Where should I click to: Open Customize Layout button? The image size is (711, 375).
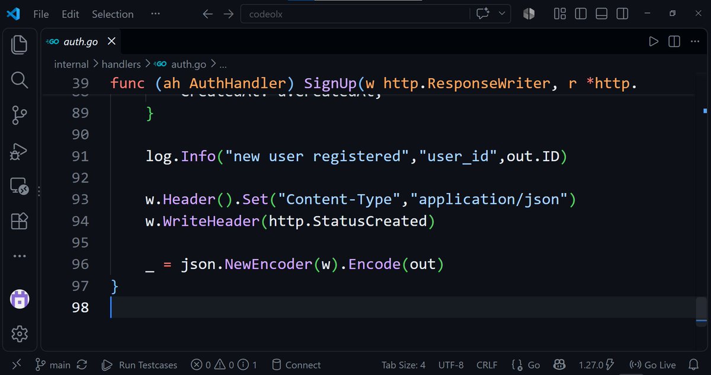point(560,14)
